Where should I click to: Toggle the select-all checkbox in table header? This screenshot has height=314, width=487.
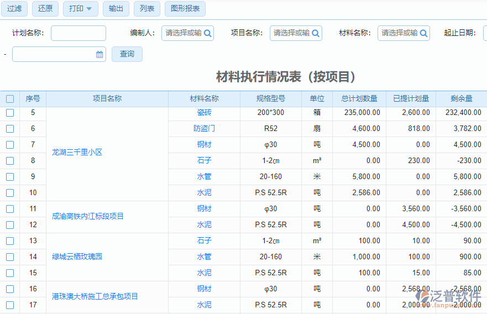click(10, 99)
